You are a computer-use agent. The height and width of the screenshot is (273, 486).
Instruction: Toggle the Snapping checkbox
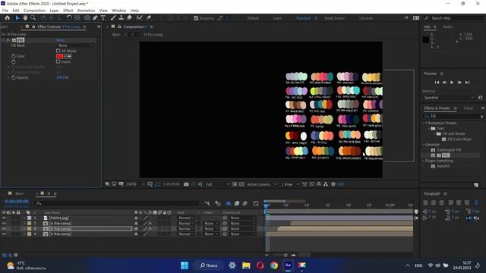pyautogui.click(x=196, y=18)
